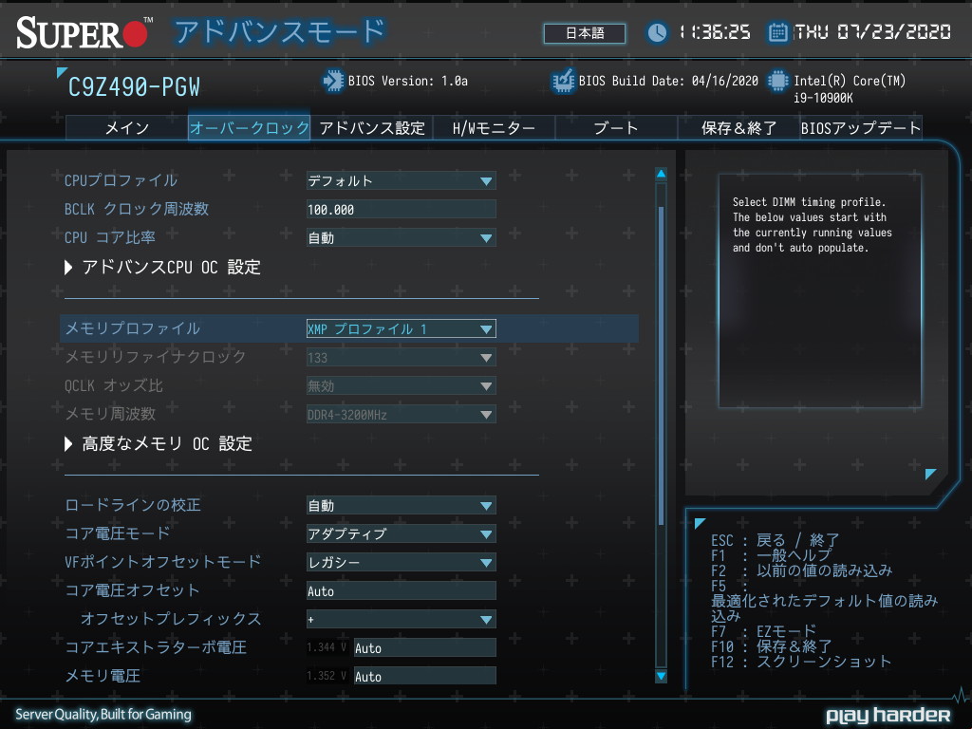Click the コアエキストラターボ電圧 Auto field
Viewport: 972px width, 729px height.
424,647
